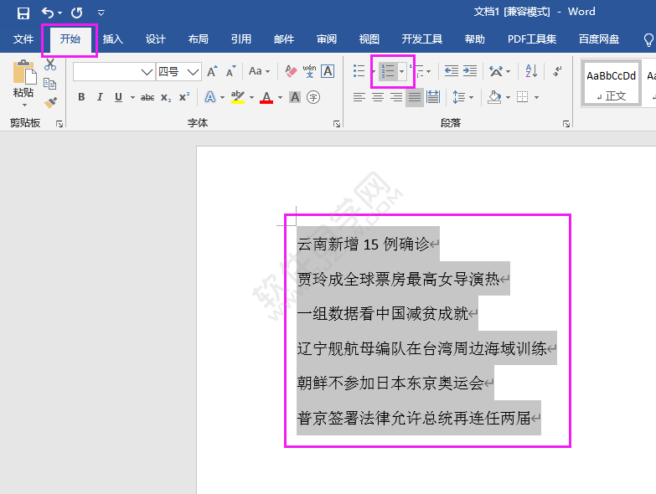Justify the selected text
This screenshot has width=656, height=494.
(415, 98)
